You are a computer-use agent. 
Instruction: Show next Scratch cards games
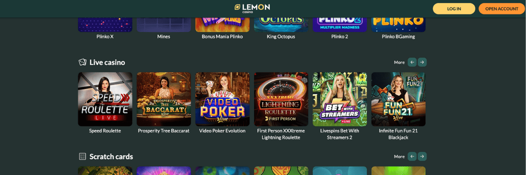point(422,156)
